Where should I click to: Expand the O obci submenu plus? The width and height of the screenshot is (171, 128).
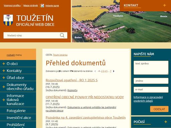pos(4,64)
